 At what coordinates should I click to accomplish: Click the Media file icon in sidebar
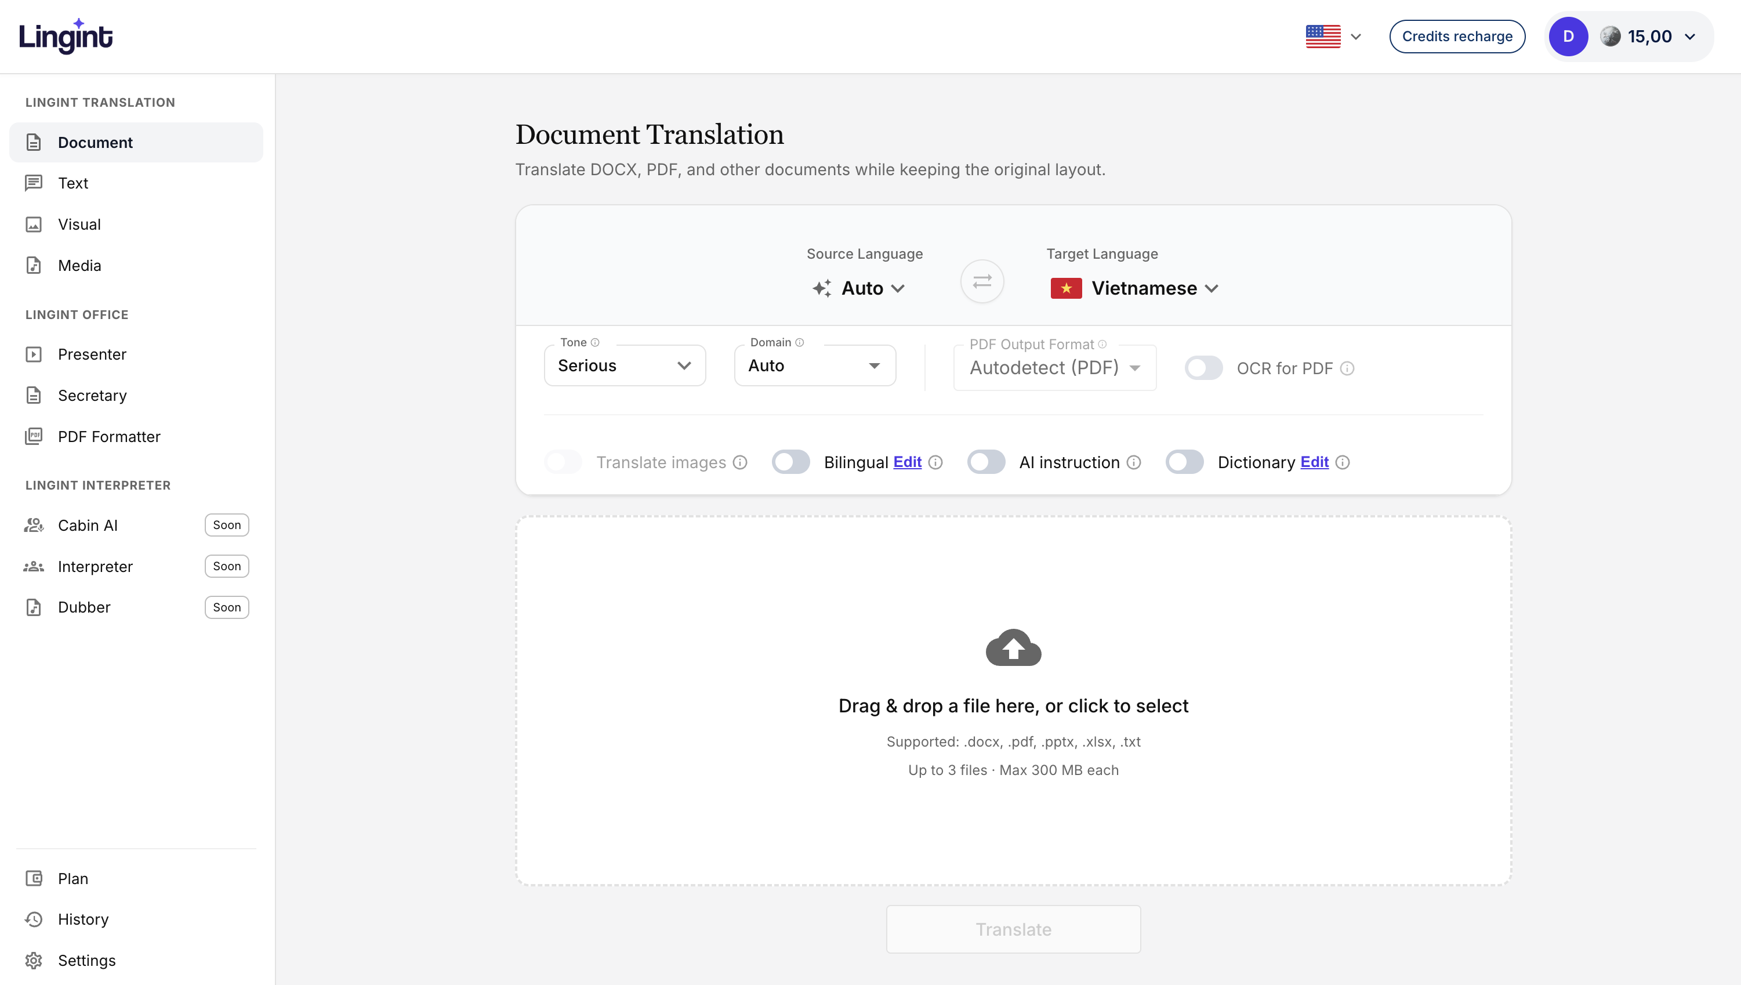pos(34,265)
